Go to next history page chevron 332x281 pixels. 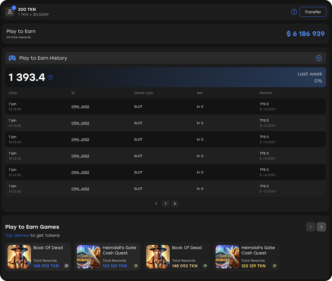(175, 204)
